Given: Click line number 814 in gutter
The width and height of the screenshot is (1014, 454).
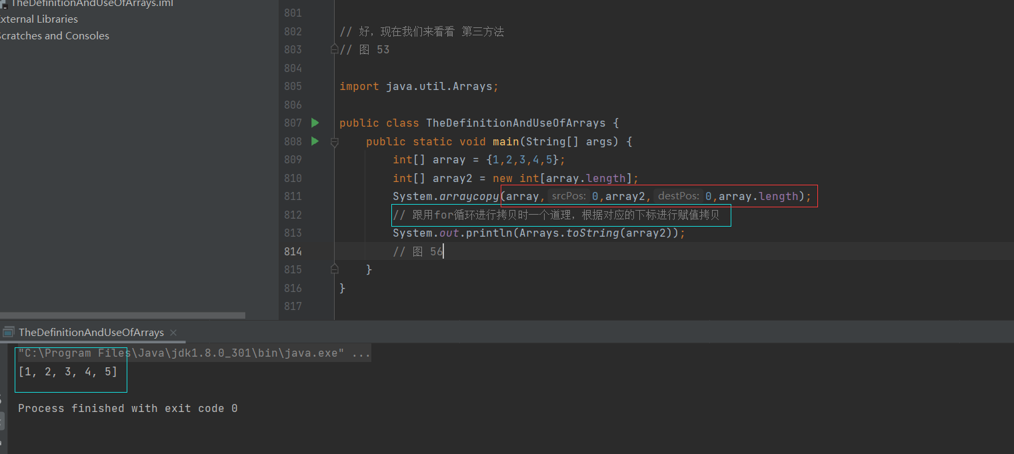Looking at the screenshot, I should [293, 251].
